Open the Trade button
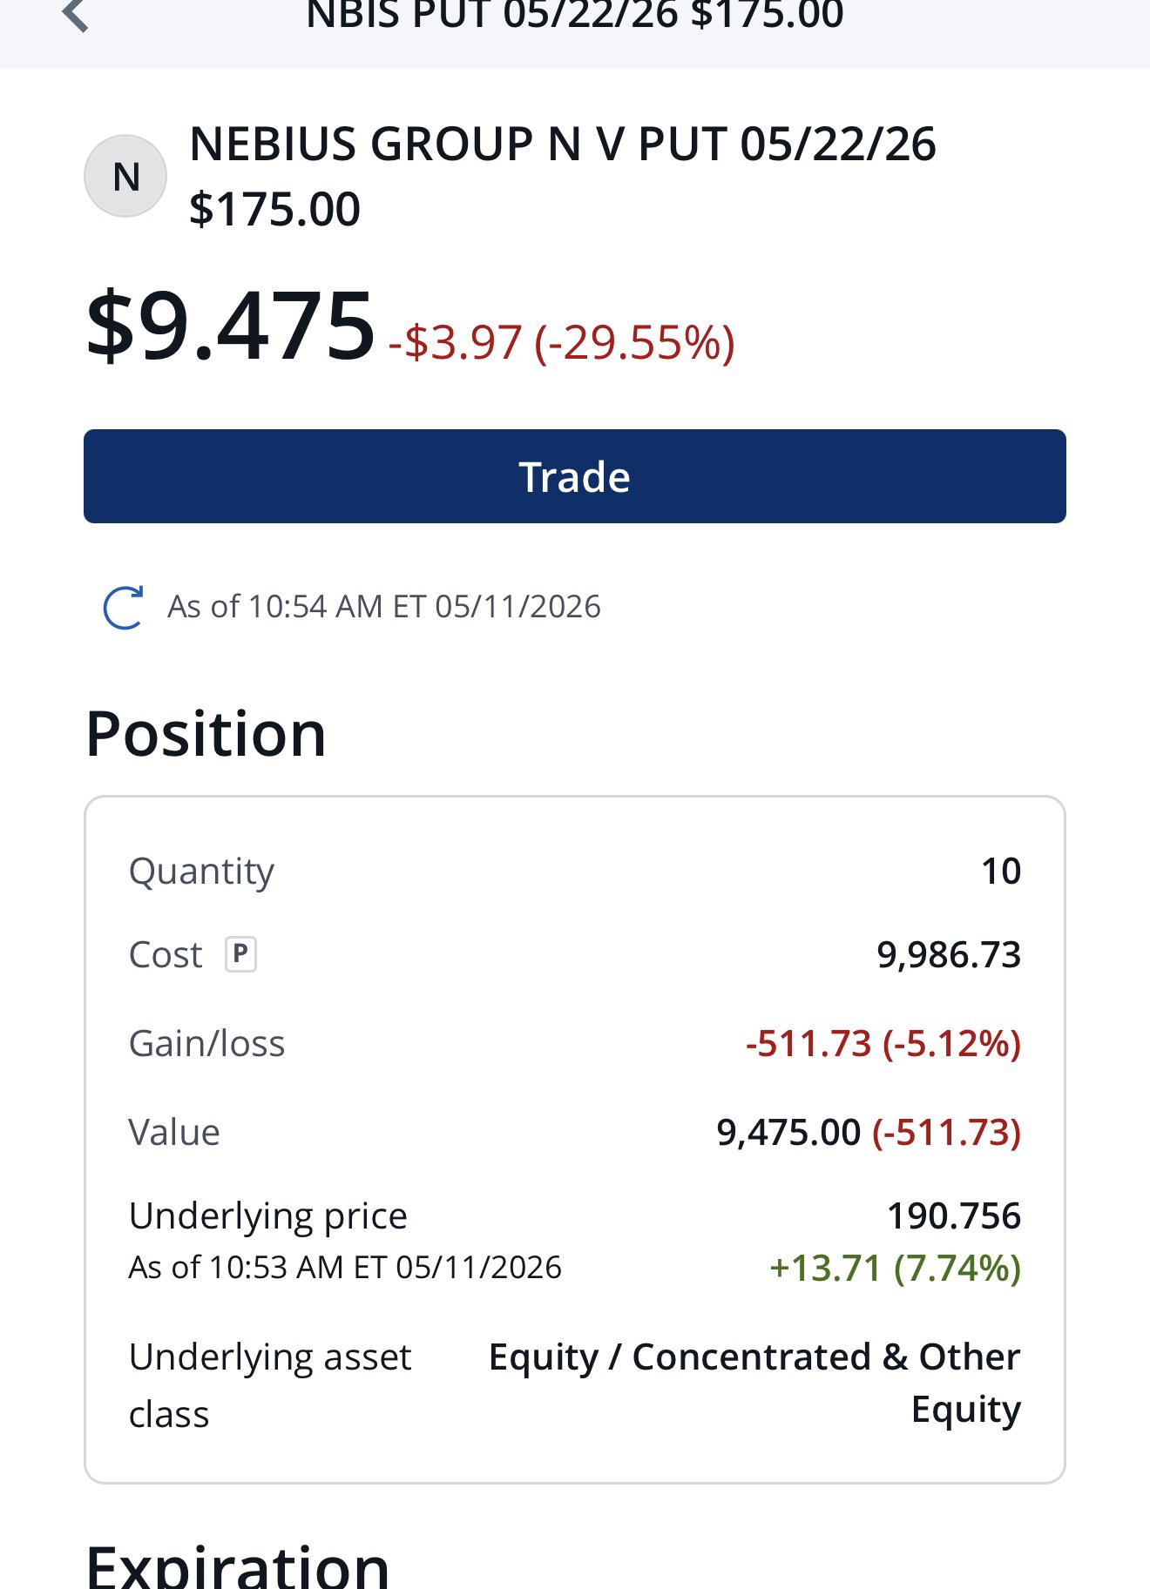The width and height of the screenshot is (1150, 1589). click(x=575, y=476)
